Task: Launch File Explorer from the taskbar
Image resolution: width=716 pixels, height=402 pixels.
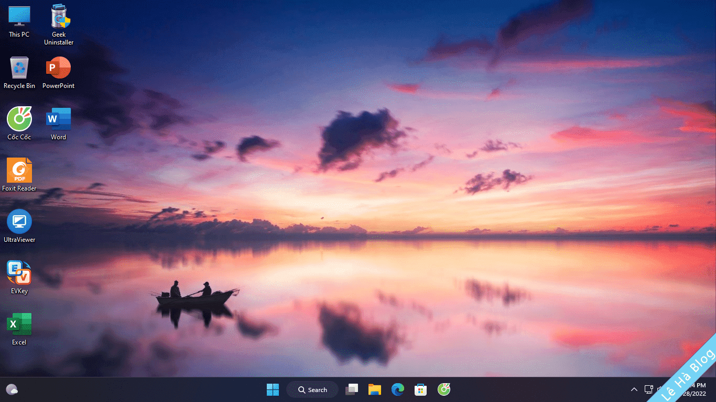Action: [374, 389]
